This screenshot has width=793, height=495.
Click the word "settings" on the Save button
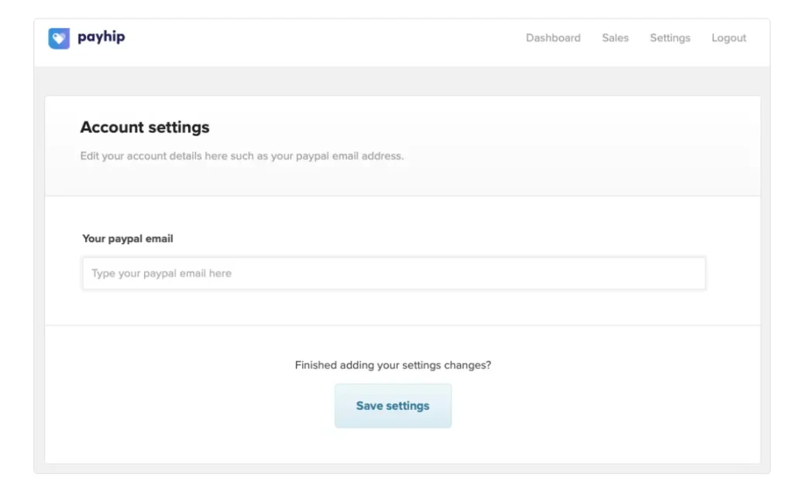(407, 406)
